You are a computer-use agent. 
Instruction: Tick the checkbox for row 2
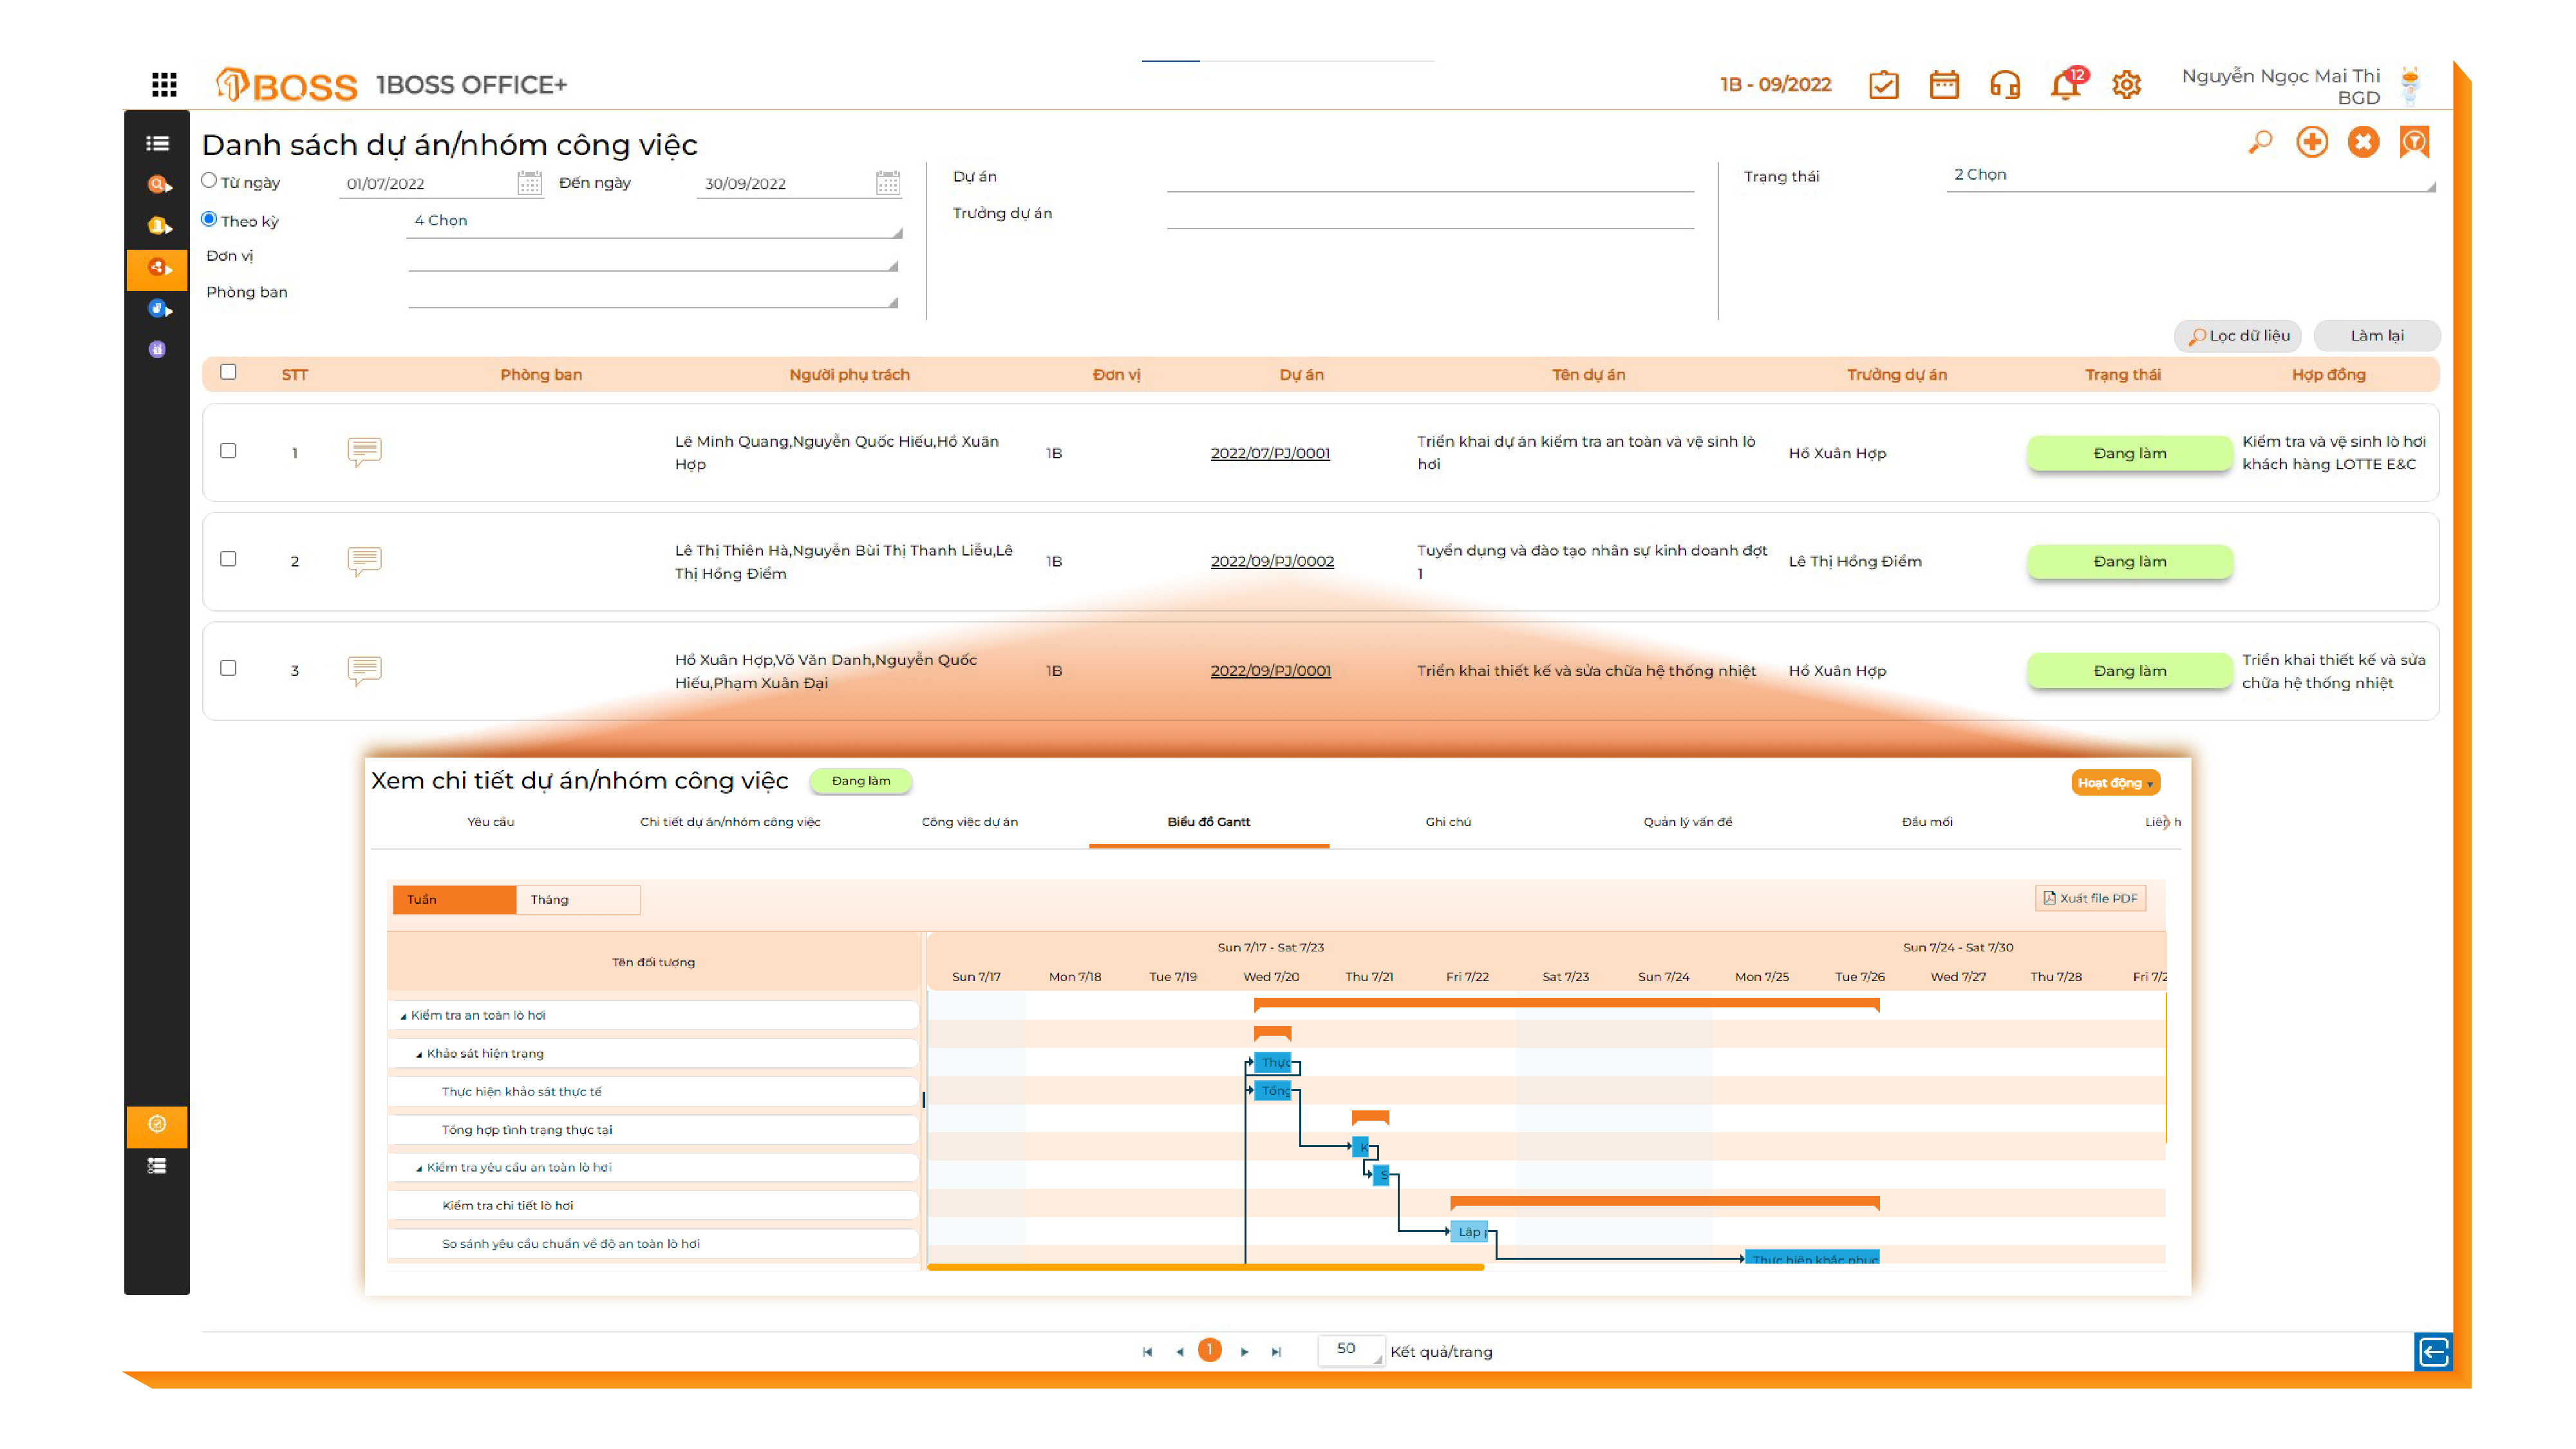[x=228, y=559]
